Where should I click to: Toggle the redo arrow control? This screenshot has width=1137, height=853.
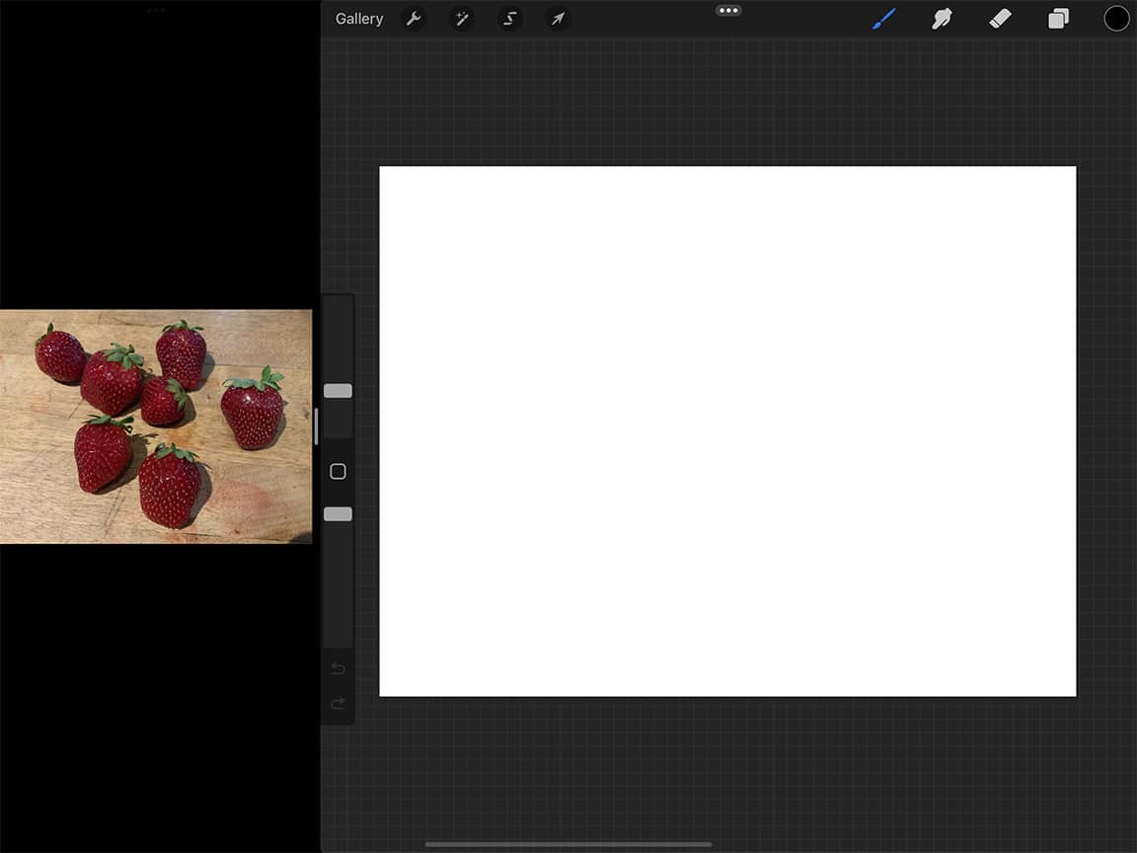(338, 704)
